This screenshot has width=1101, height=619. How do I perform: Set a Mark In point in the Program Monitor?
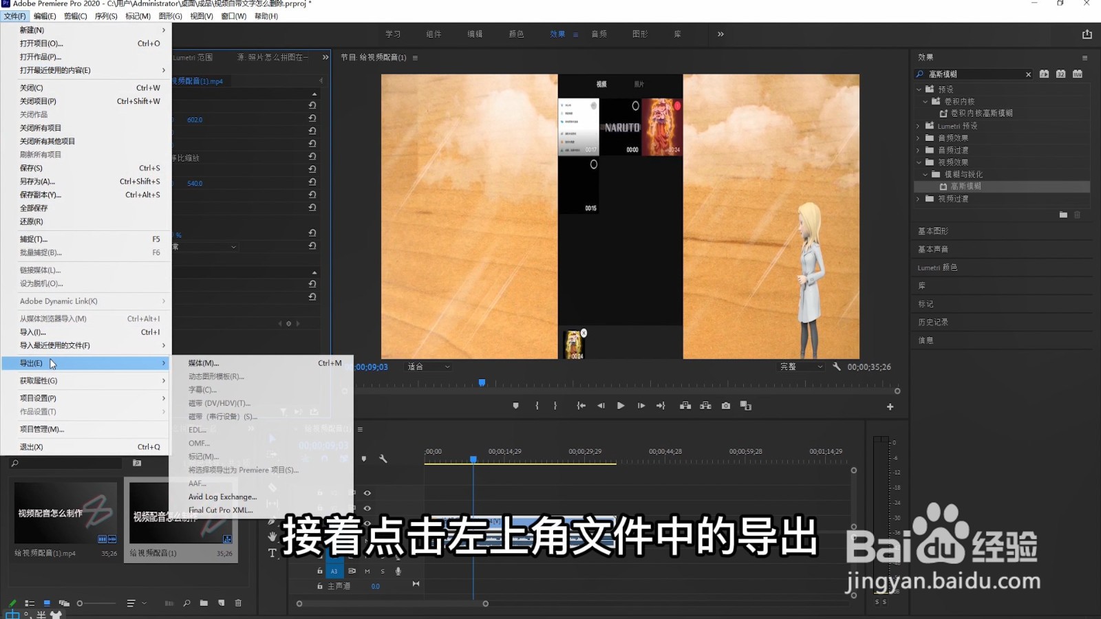tap(537, 405)
